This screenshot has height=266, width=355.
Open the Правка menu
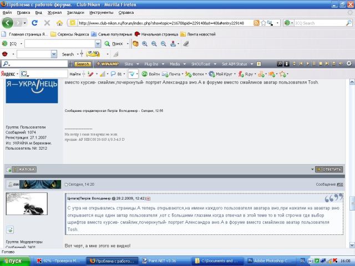tap(23, 13)
